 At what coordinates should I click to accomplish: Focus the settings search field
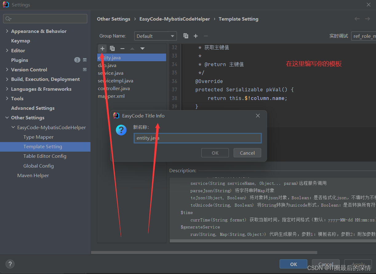click(x=45, y=19)
